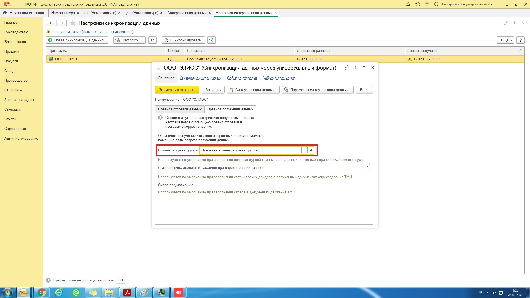Click the forward arrow navigation button
Image resolution: width=530 pixels, height=298 pixels.
click(61, 23)
